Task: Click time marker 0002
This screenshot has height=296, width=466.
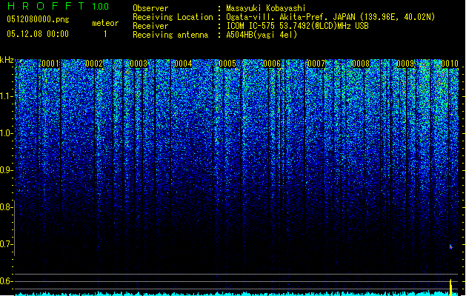Action: coord(94,64)
